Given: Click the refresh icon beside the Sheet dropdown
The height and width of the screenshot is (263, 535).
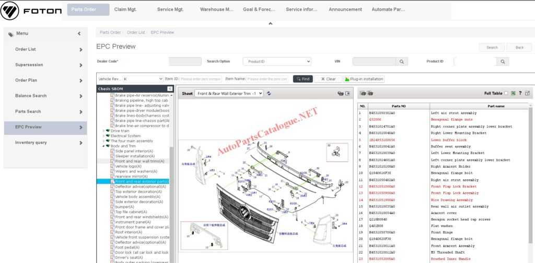Looking at the screenshot, I should click(269, 94).
